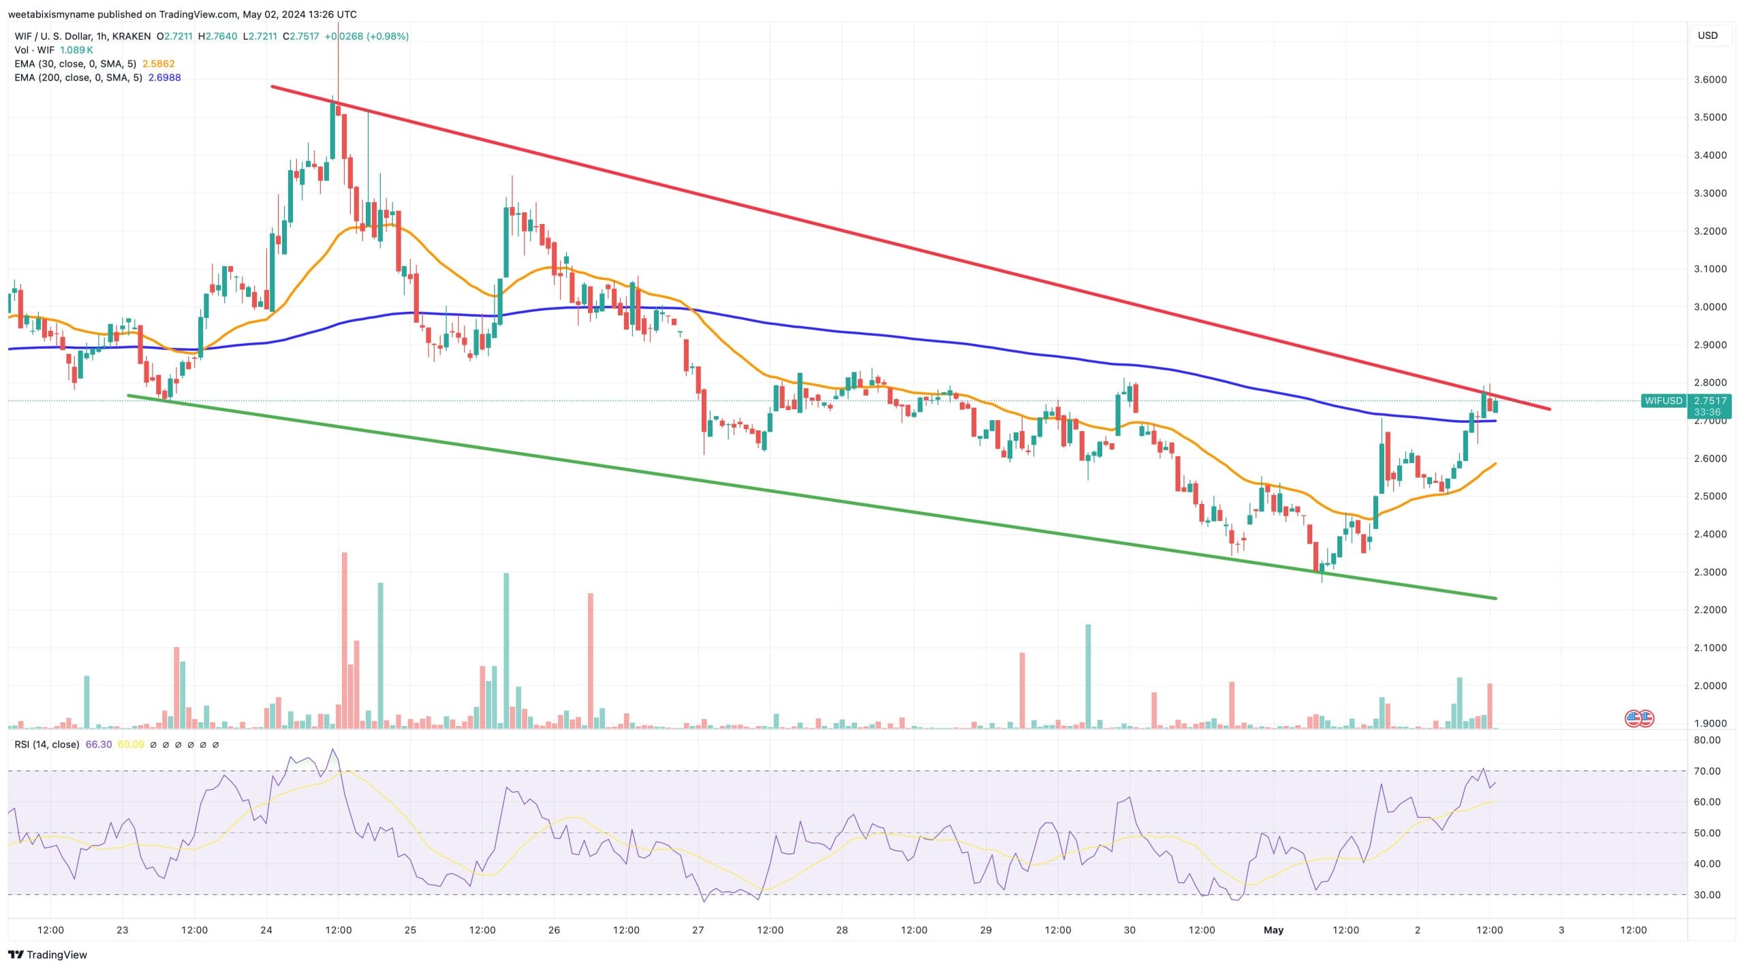This screenshot has height=969, width=1744.
Task: Click the volume value 1.089 K
Action: (x=76, y=50)
